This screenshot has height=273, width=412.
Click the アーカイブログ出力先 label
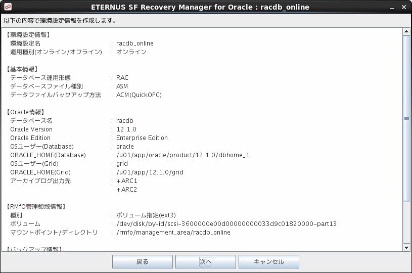tap(40, 181)
